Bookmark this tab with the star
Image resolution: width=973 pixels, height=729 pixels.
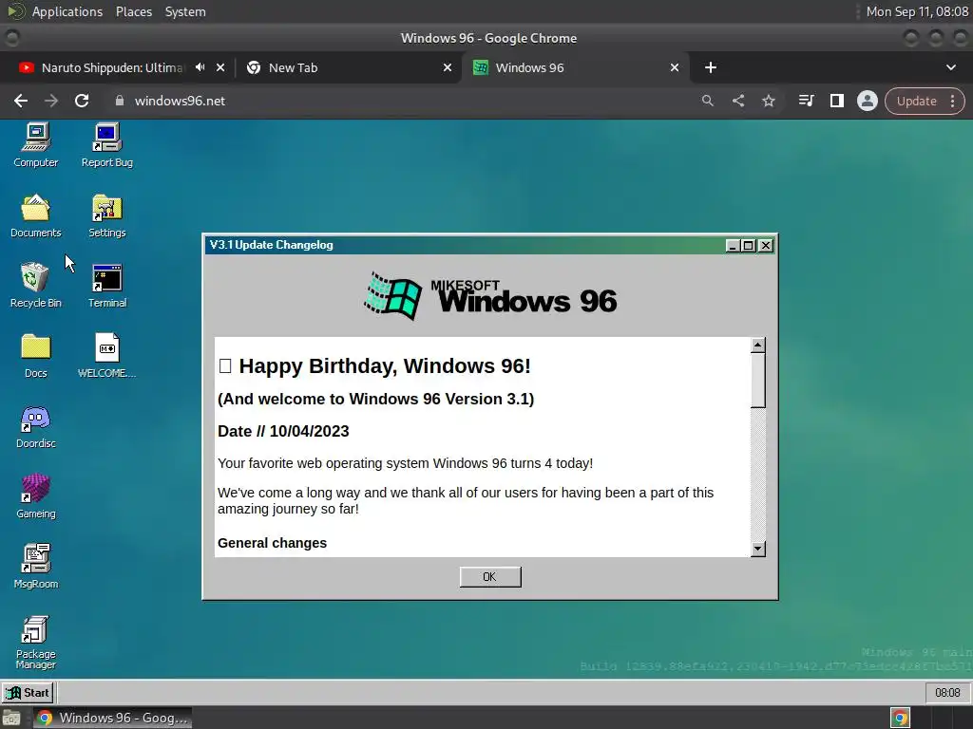click(768, 101)
